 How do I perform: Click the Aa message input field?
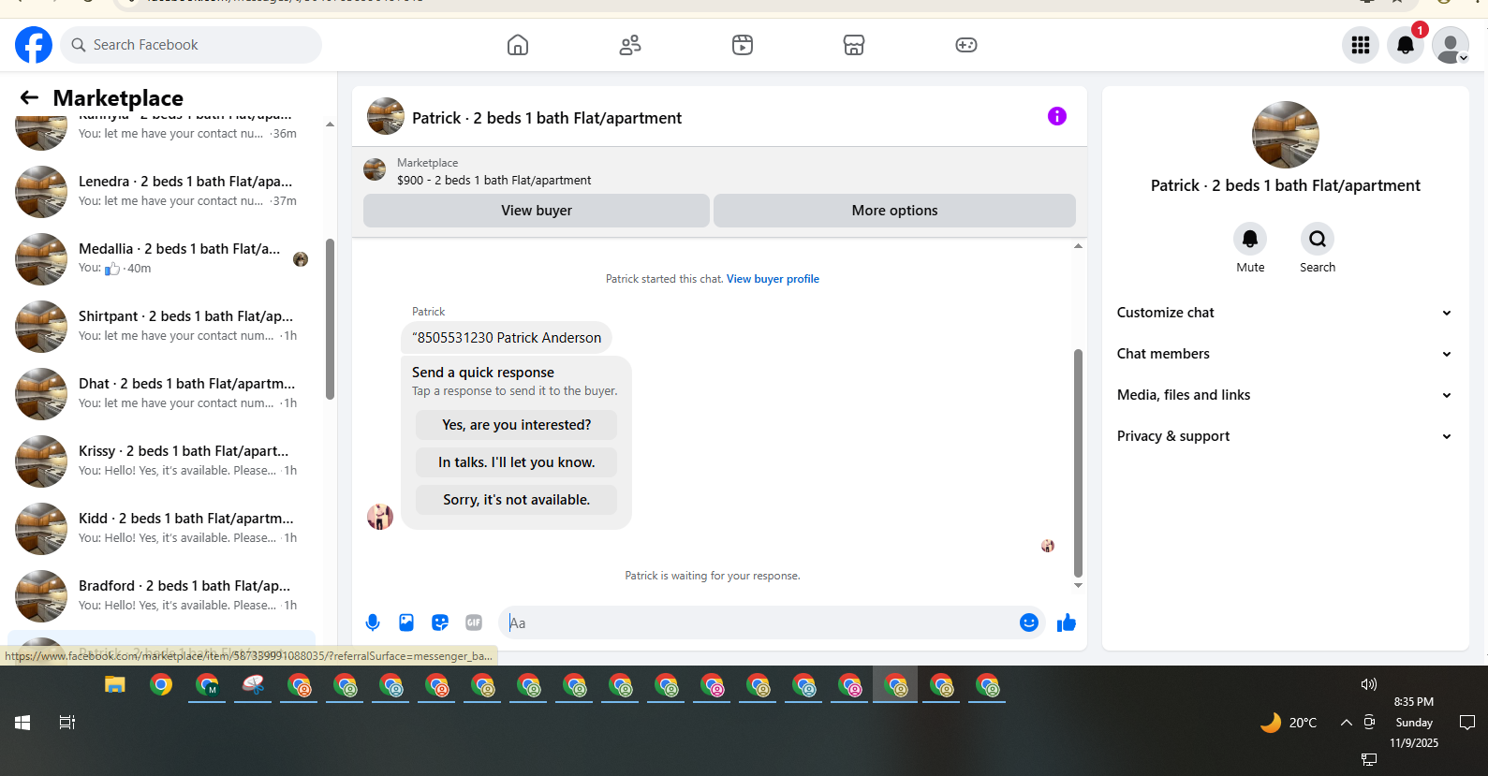[x=759, y=622]
